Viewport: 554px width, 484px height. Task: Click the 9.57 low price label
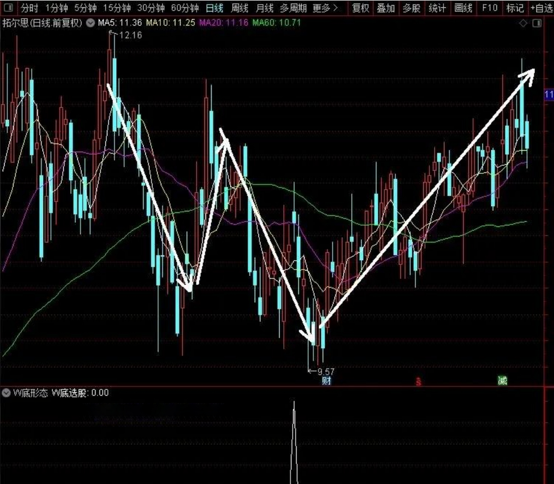326,372
